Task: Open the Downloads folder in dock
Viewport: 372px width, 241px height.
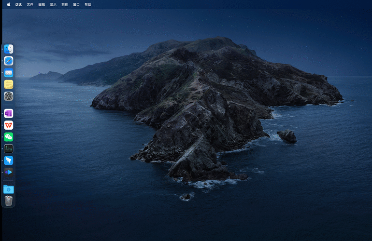Action: [x=9, y=189]
